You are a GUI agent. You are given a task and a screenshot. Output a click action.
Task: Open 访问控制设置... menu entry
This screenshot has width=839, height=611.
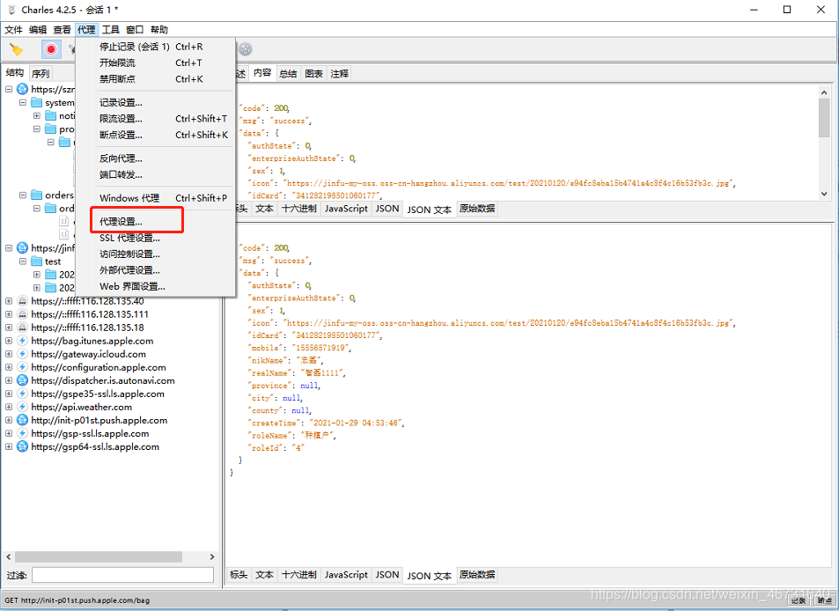[x=155, y=254]
